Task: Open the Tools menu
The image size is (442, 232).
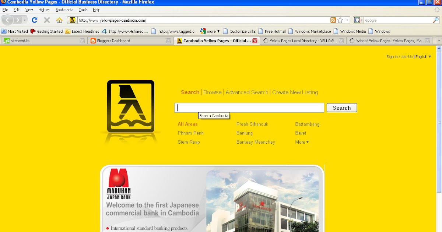Action: (x=83, y=10)
